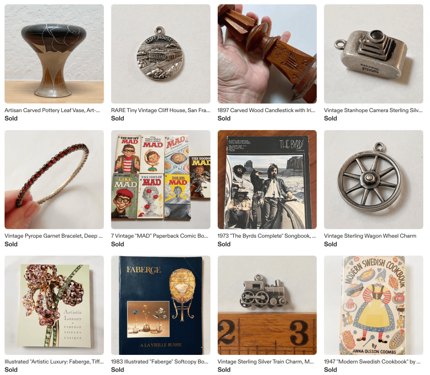430x375 pixels.
Task: Open the "1973 The Byrds Complete Songbook" title
Action: point(266,236)
